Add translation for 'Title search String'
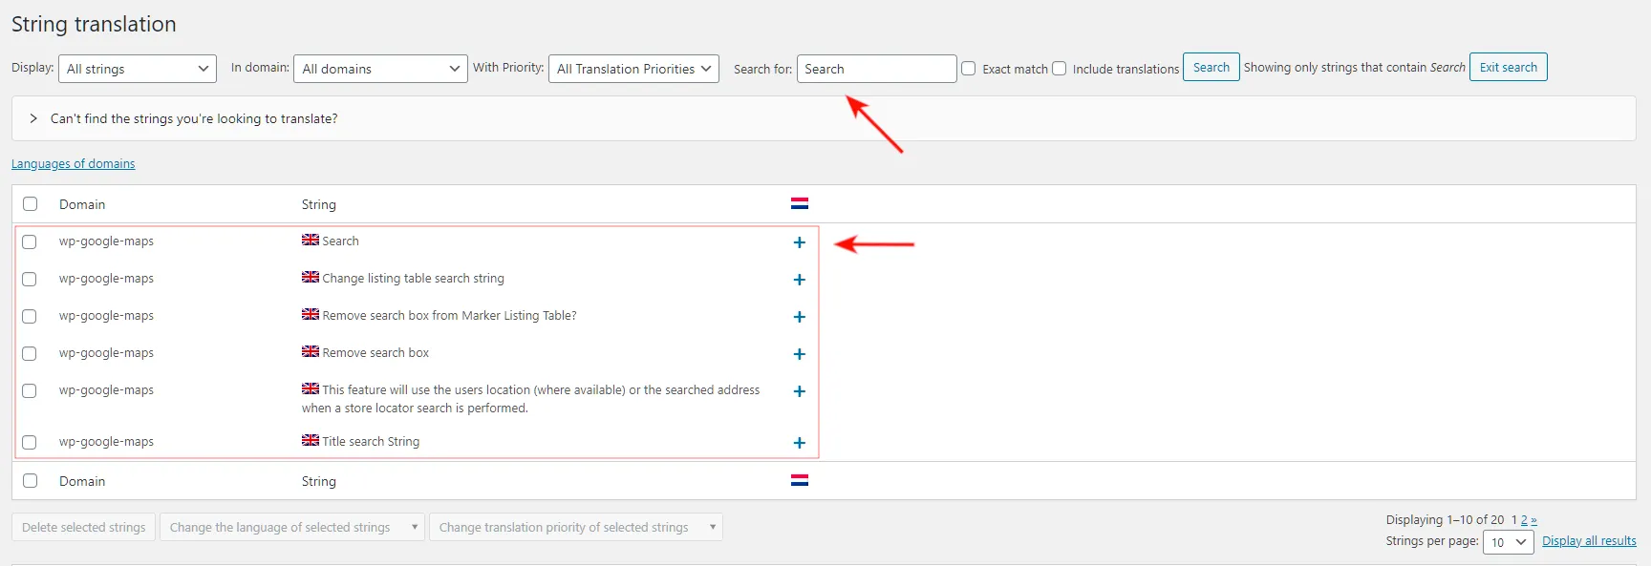The height and width of the screenshot is (566, 1651). click(800, 443)
